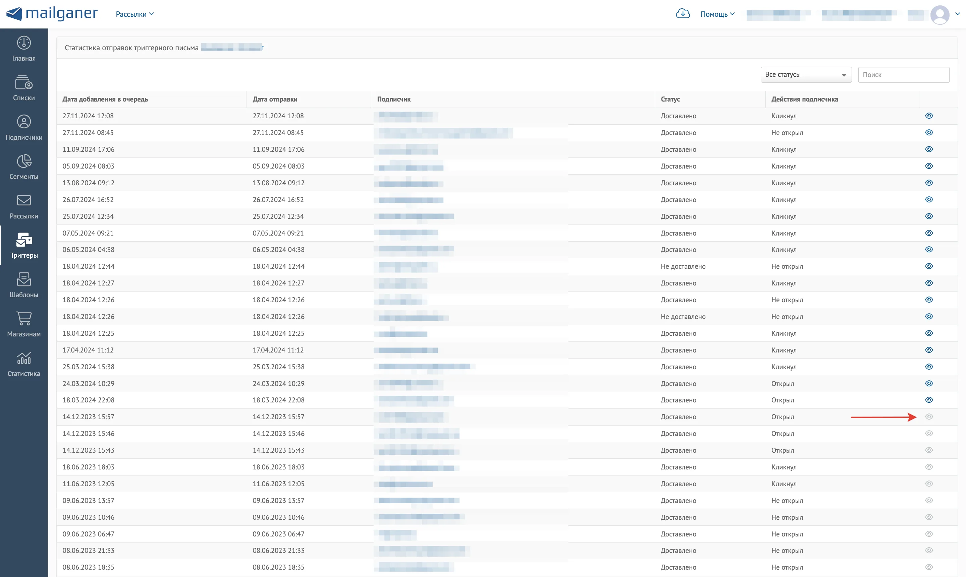
Task: Select Рассылки envelope item in sidebar
Action: 24,206
